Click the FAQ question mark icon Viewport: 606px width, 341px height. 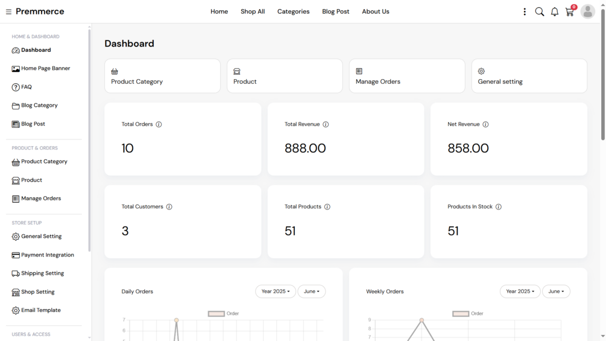point(16,88)
